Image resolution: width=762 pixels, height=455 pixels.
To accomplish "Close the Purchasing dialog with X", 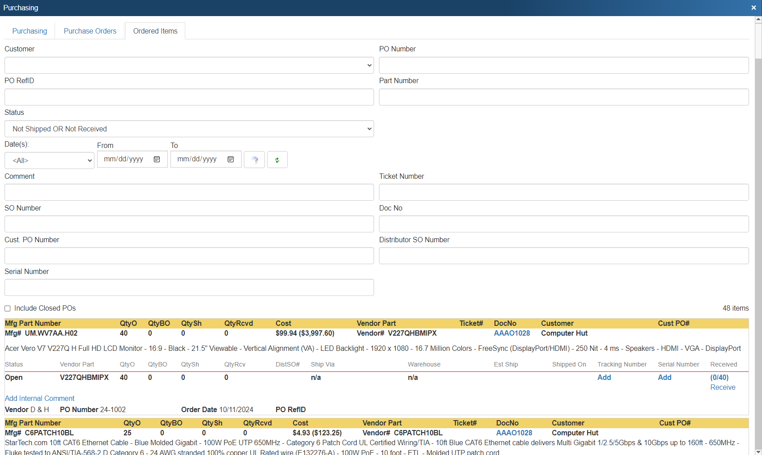I will click(x=753, y=8).
